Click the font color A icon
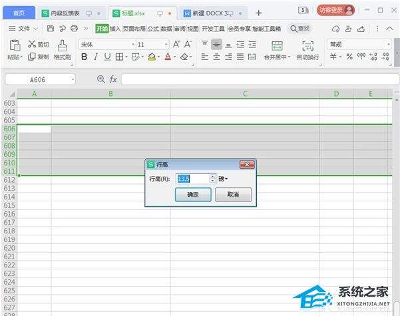Screen dimensions: 400x316 pos(168,57)
